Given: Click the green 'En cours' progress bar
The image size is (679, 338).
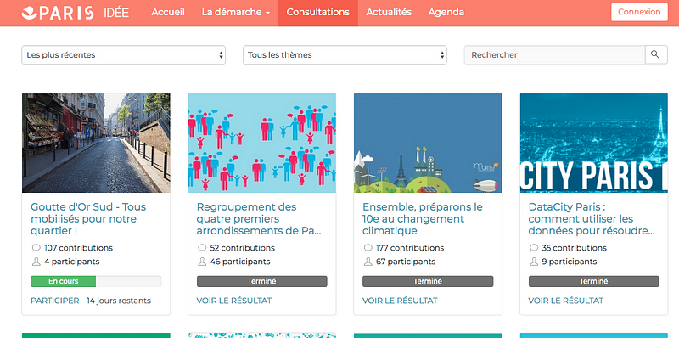Looking at the screenshot, I should 63,281.
